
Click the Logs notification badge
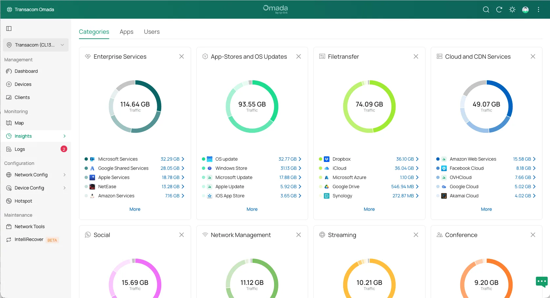[64, 149]
